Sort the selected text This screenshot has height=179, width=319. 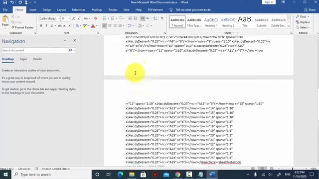point(155,19)
